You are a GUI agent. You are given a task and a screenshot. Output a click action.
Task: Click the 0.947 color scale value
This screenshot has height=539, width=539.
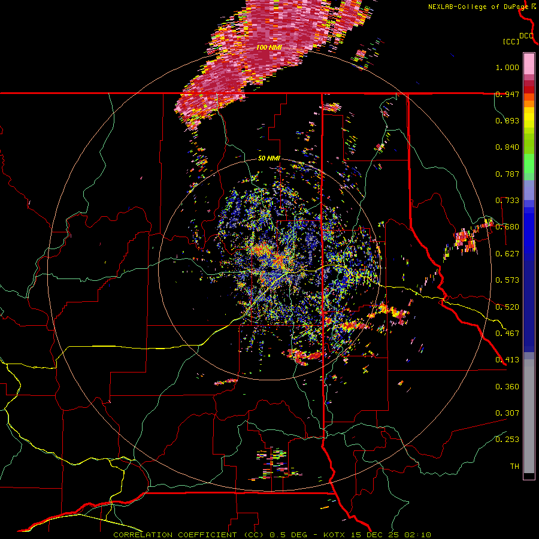click(x=507, y=94)
